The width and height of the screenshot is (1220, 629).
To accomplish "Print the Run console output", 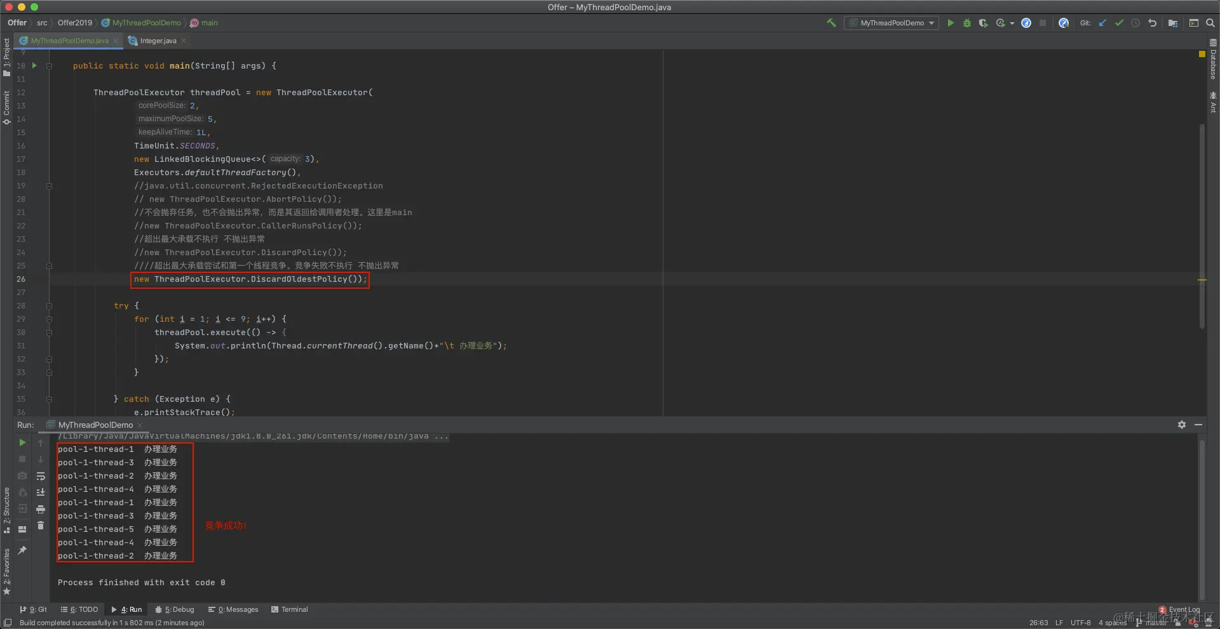I will (41, 509).
